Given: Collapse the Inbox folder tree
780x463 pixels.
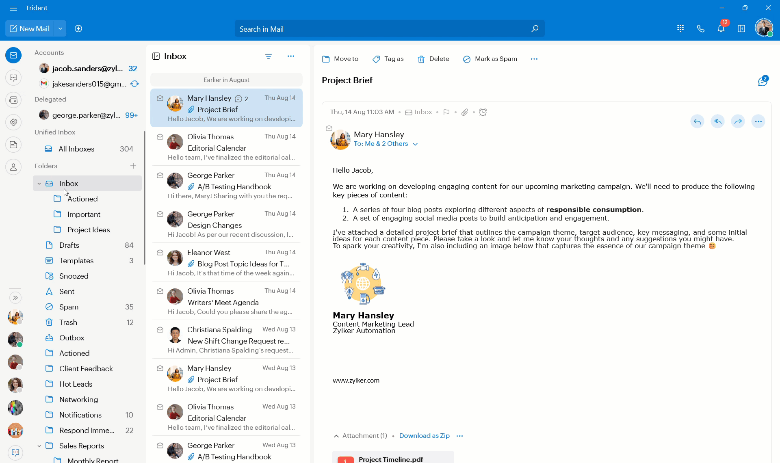Looking at the screenshot, I should (x=39, y=184).
